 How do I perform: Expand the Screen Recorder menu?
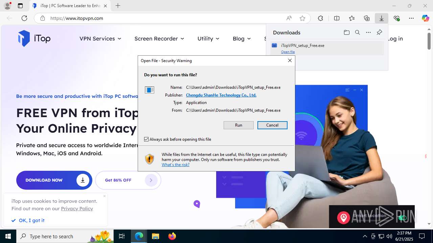click(x=159, y=38)
